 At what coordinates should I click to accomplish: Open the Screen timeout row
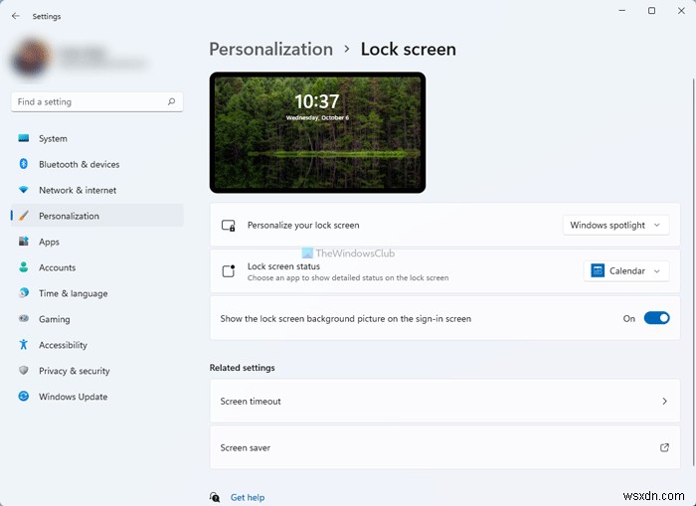(444, 402)
